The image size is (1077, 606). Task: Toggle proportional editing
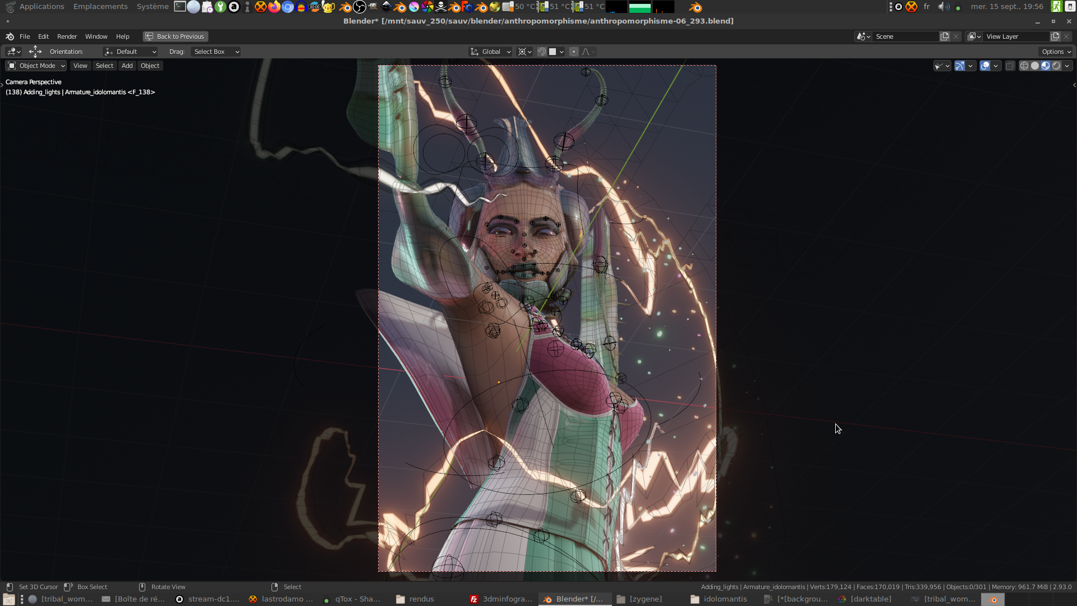tap(573, 52)
